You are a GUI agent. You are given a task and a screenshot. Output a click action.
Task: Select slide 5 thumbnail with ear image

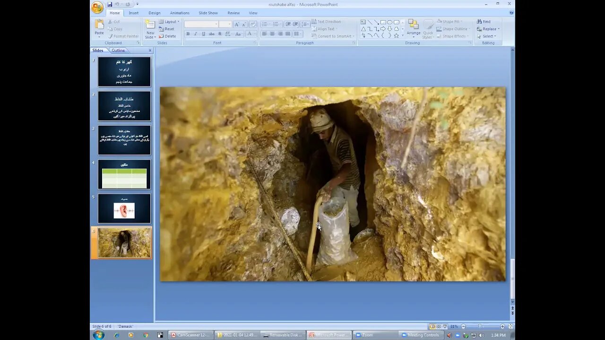click(124, 209)
